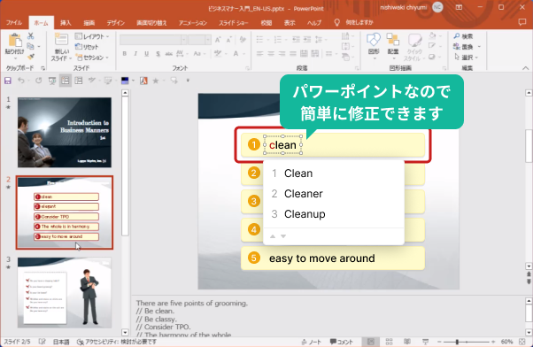
Task: Toggle Normal view button in status bar
Action: [x=371, y=342]
